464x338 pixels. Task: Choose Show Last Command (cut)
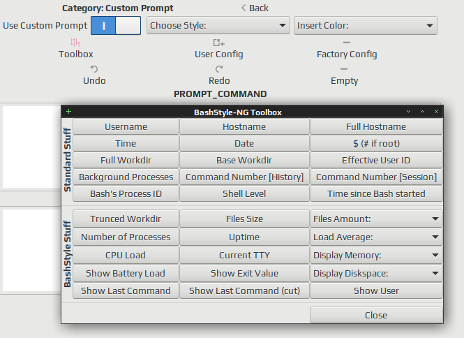tap(244, 291)
